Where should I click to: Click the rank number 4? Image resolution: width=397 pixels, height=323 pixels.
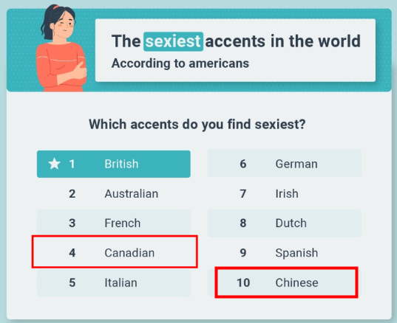pos(72,253)
